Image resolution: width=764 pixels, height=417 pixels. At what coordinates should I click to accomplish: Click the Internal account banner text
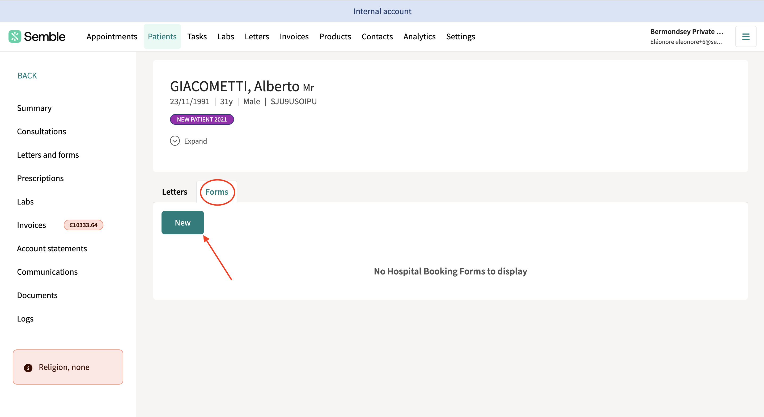click(x=382, y=11)
